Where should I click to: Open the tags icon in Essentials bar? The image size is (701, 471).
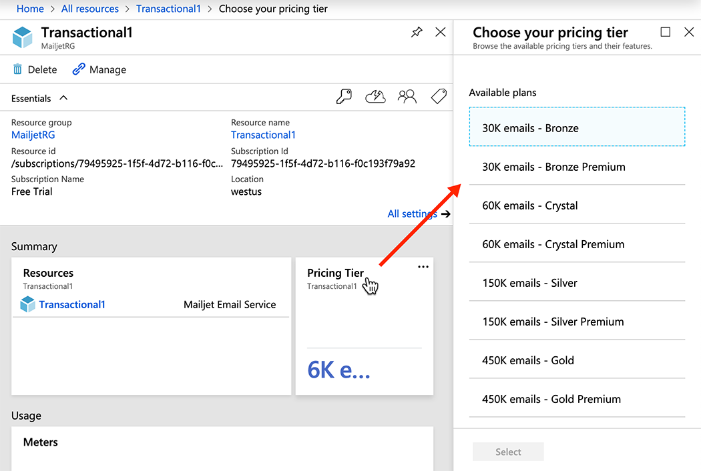[439, 96]
